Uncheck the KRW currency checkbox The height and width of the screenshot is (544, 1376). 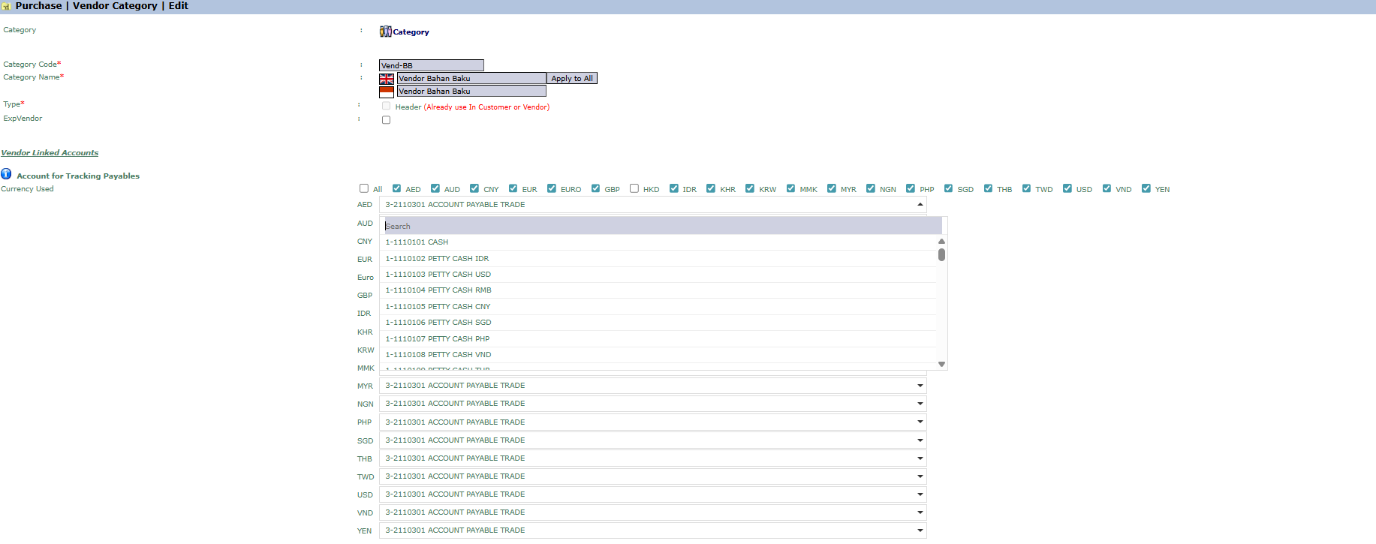coord(750,188)
